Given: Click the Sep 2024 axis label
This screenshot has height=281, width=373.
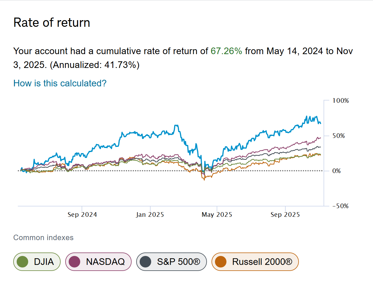Looking at the screenshot, I should click(82, 214).
